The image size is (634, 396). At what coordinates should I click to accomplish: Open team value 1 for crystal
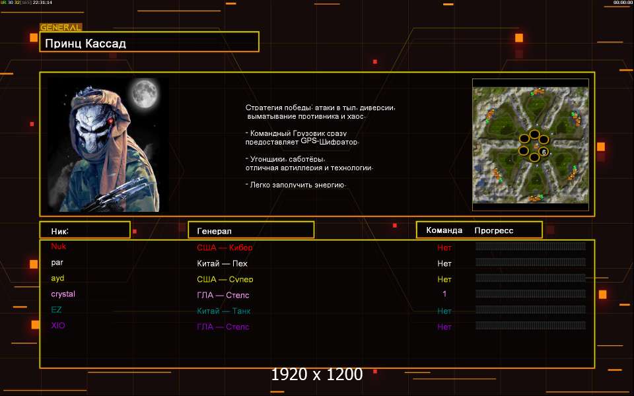coord(444,294)
